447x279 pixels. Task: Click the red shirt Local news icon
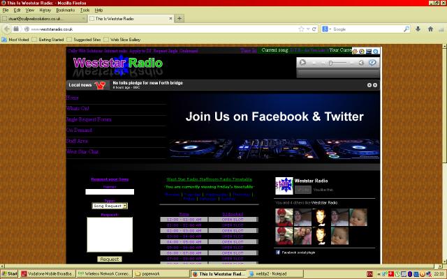pos(99,85)
